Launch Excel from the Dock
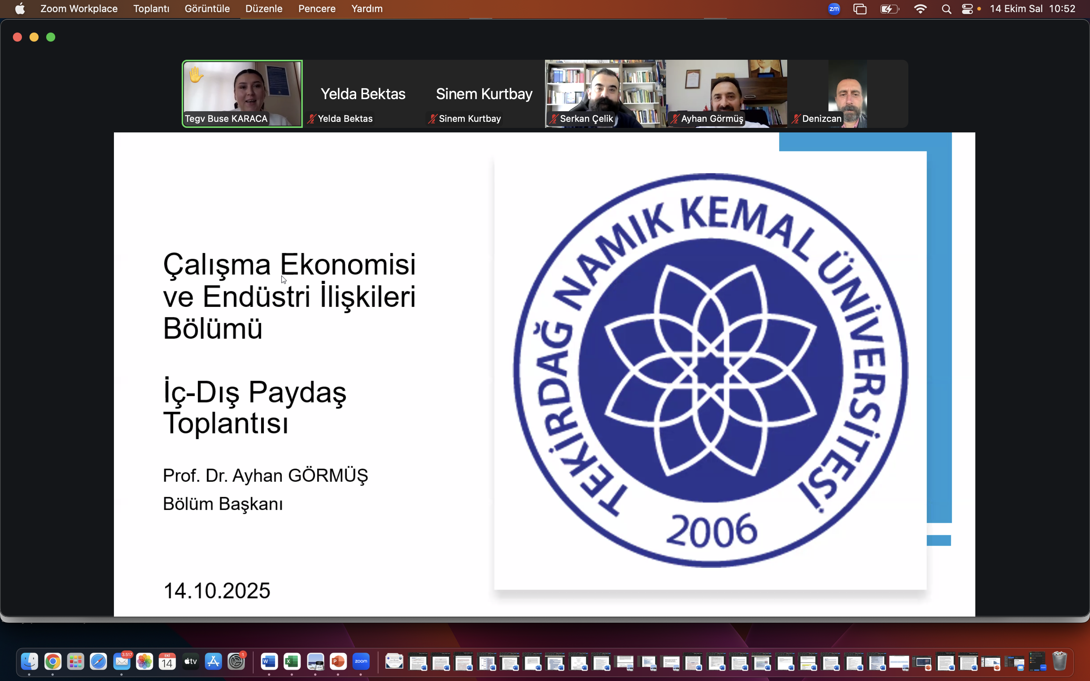 (x=292, y=661)
